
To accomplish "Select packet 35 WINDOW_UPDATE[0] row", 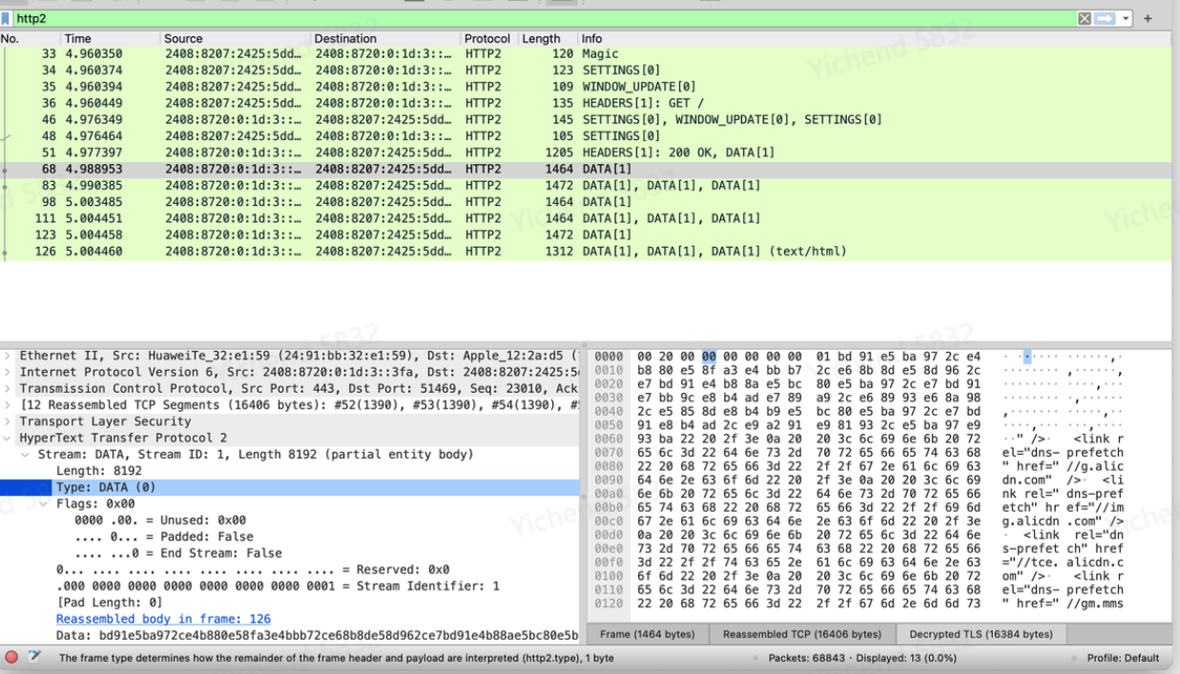I will [x=586, y=87].
